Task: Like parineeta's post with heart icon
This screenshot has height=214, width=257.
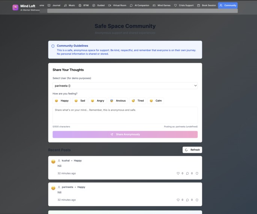Action: [178, 200]
